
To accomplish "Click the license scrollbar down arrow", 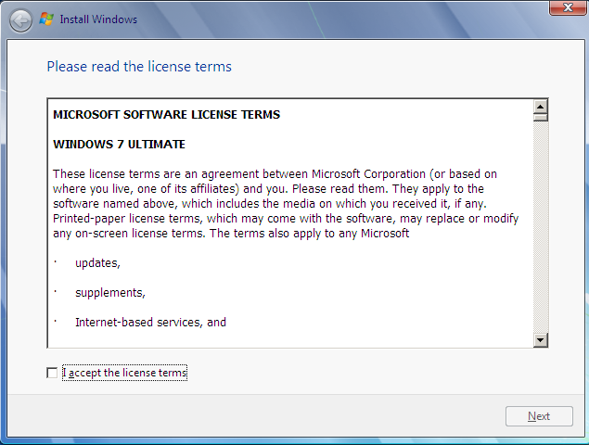I will (541, 340).
